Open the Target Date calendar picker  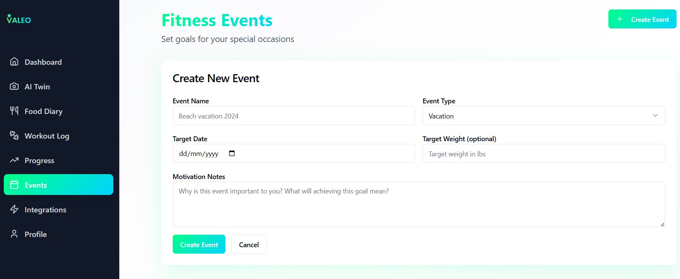[x=232, y=153]
